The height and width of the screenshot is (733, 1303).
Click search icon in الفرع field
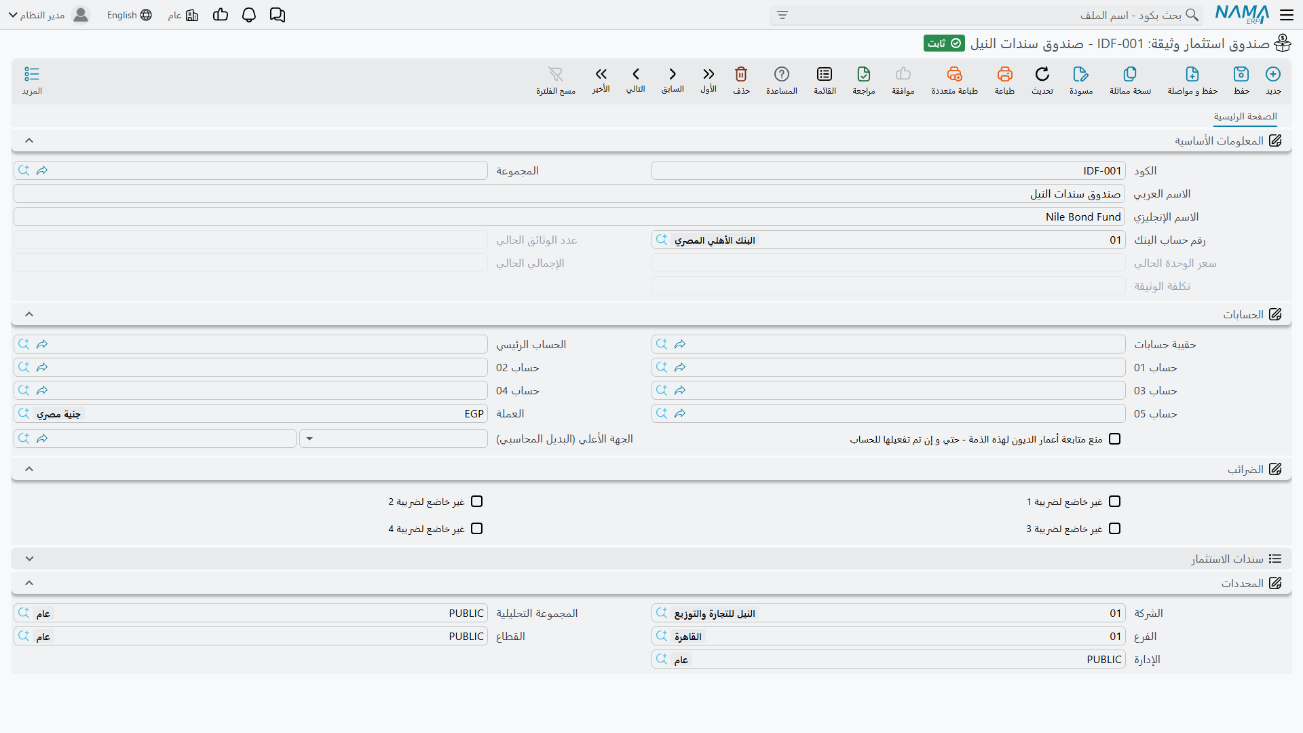(662, 636)
